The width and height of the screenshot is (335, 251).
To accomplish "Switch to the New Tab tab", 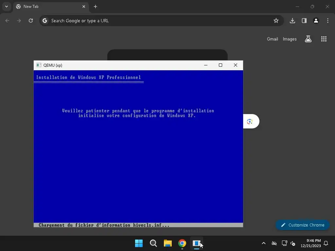I will [51, 7].
